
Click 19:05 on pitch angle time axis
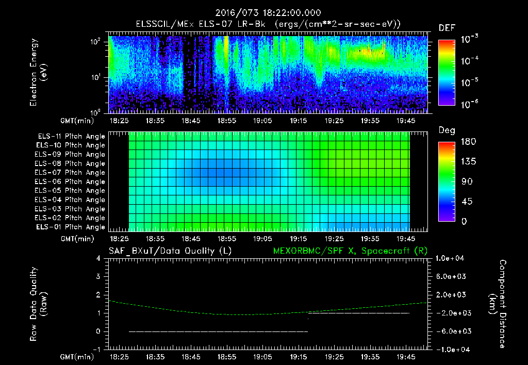[262, 239]
